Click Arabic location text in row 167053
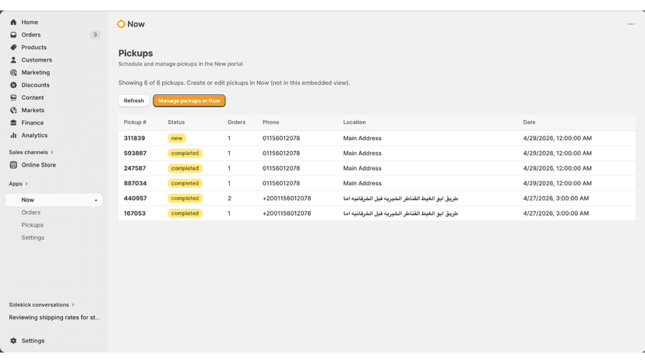This screenshot has width=645, height=363. [x=400, y=213]
